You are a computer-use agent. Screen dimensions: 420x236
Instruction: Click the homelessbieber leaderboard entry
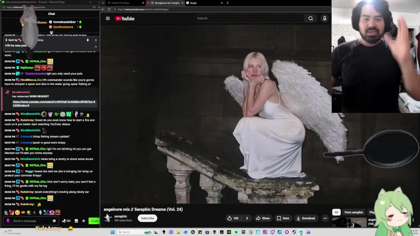[65, 22]
